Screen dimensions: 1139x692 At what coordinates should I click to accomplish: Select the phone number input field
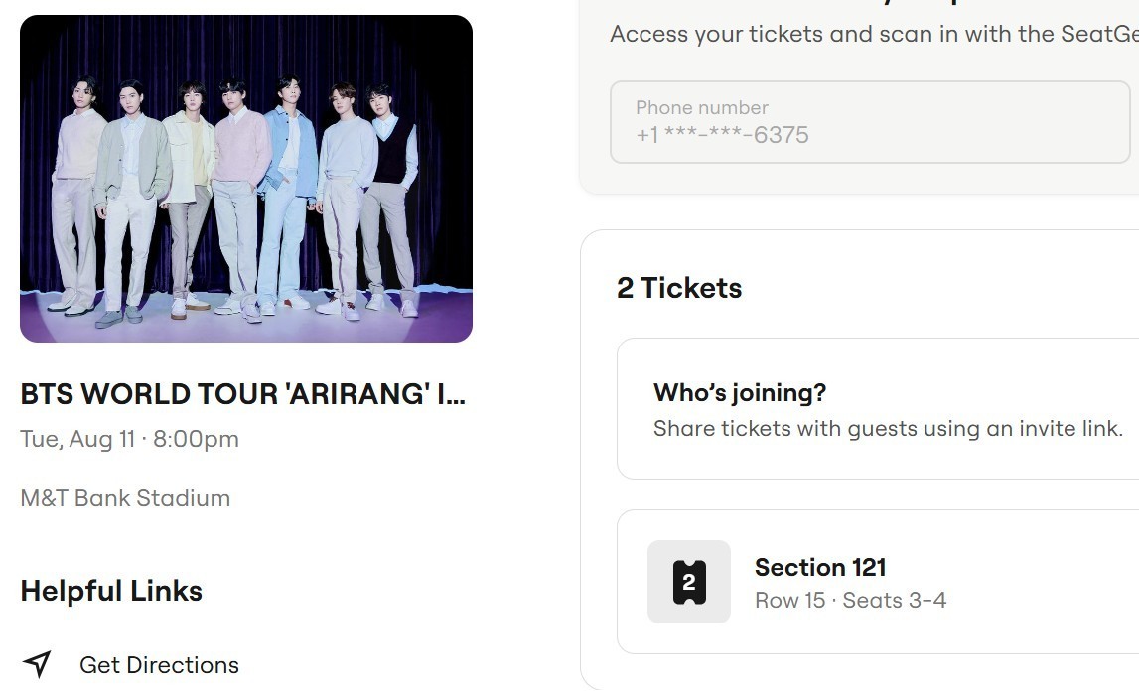tap(871, 121)
